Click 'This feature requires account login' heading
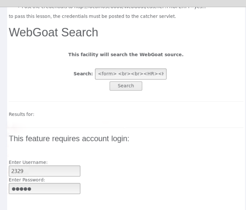The image size is (246, 210). tap(69, 139)
